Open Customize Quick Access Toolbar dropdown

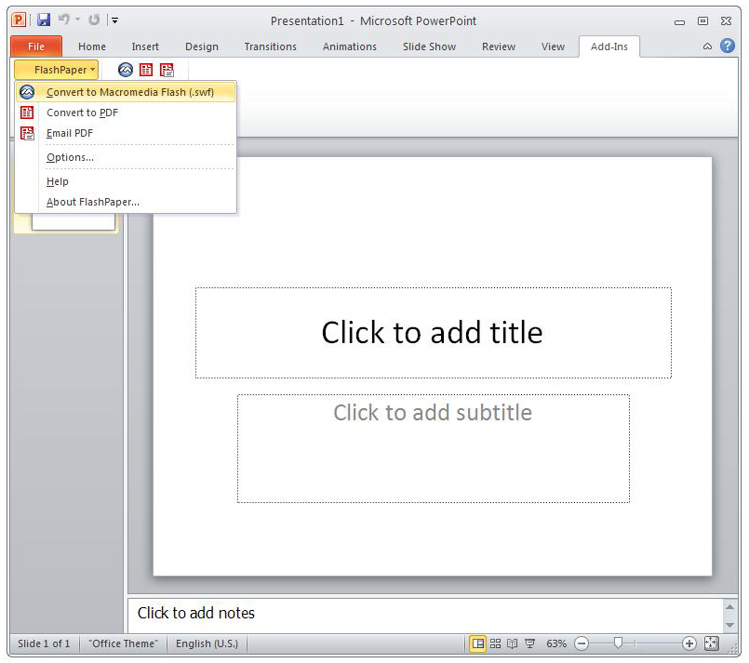pos(114,20)
